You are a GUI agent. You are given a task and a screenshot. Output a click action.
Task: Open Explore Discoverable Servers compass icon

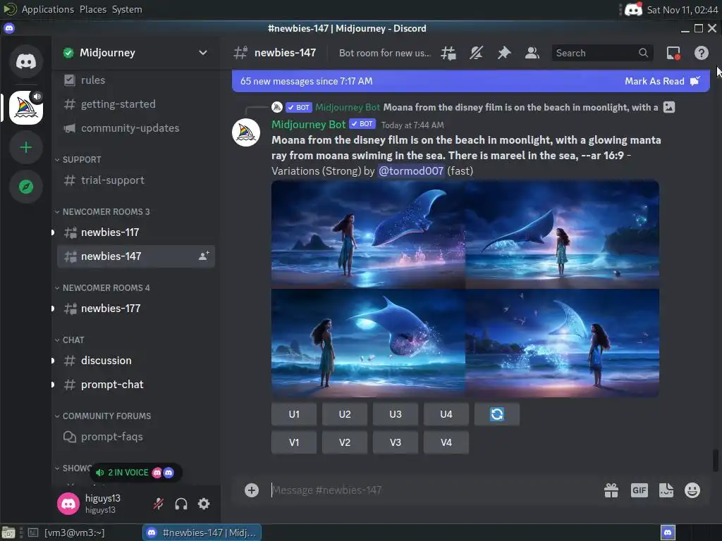click(26, 187)
